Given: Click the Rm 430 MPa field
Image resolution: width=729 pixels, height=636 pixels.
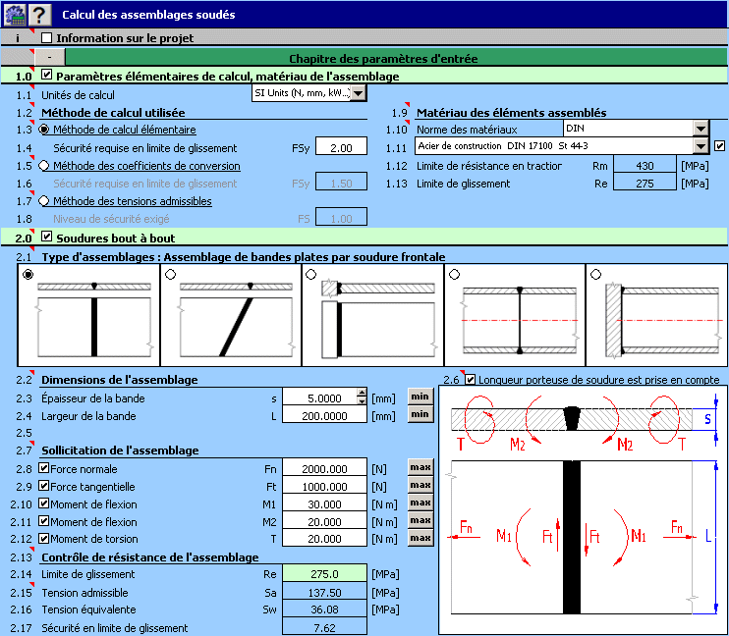Looking at the screenshot, I should pyautogui.click(x=645, y=166).
